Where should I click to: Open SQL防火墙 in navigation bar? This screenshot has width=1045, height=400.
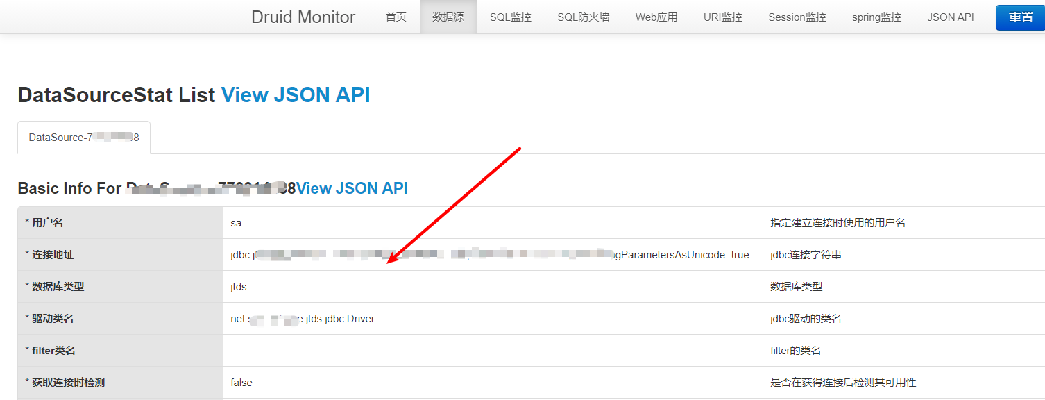[x=583, y=17]
